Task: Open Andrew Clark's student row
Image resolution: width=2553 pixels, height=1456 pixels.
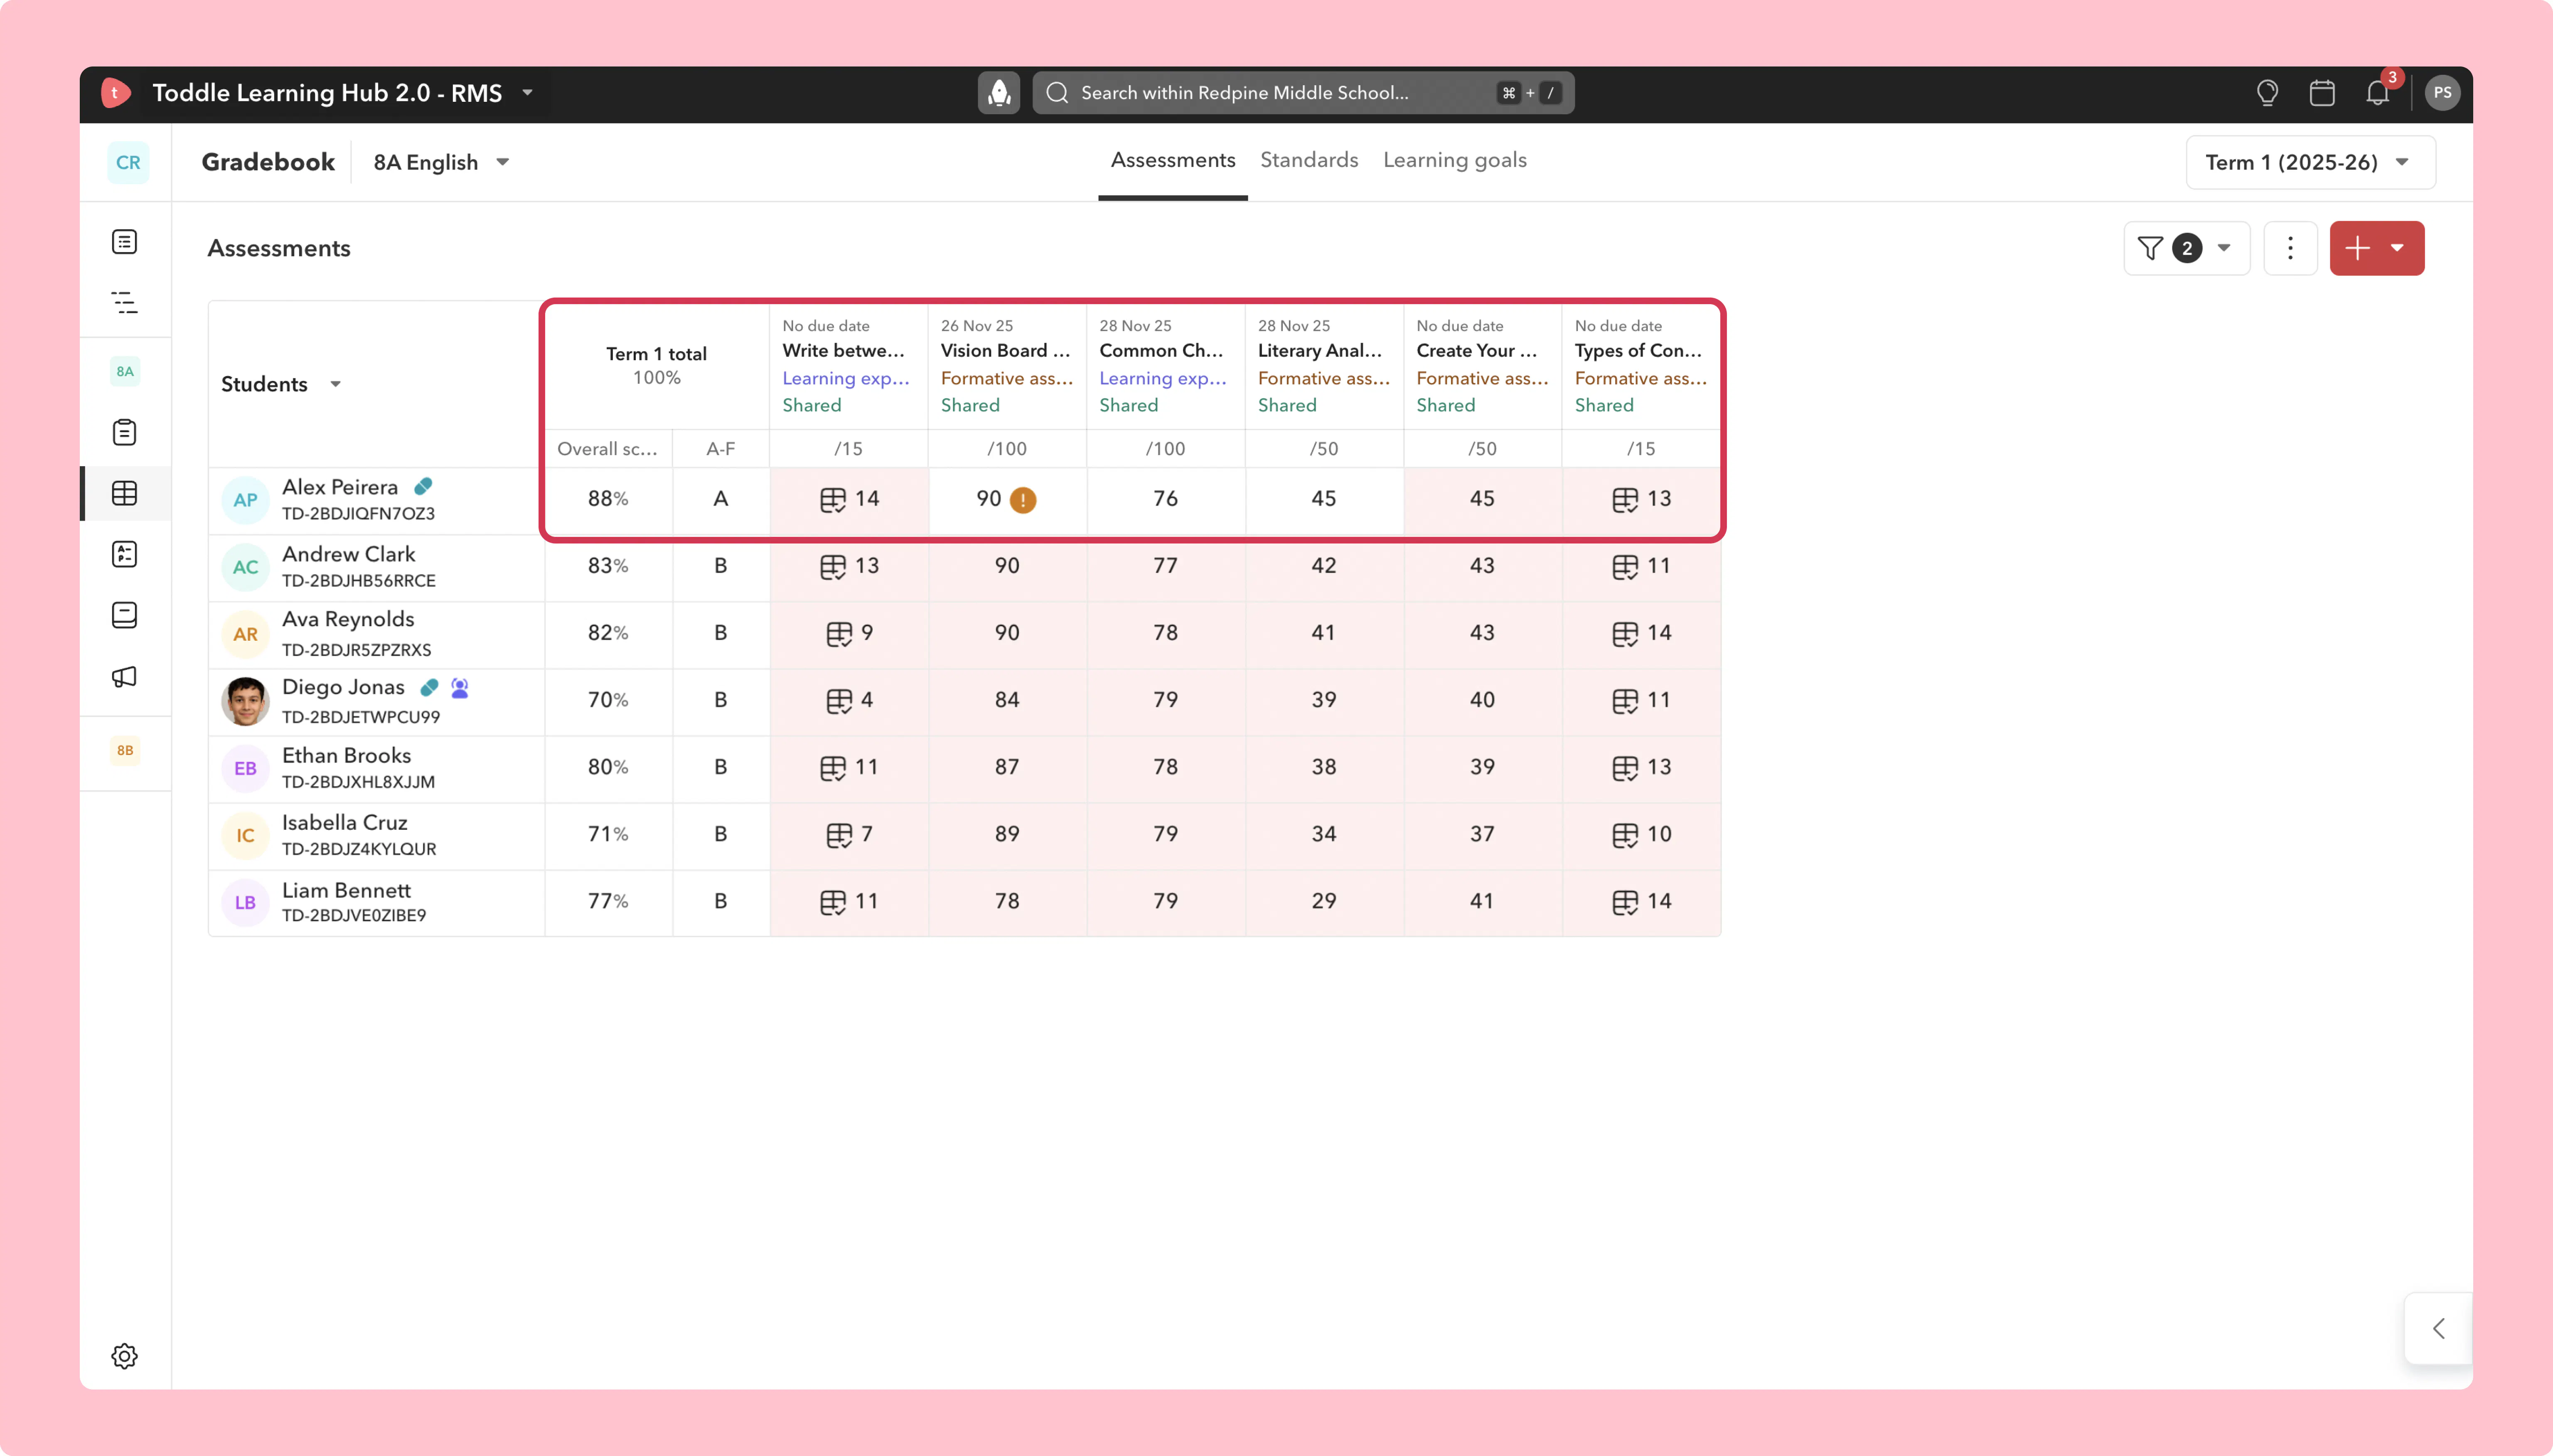Action: tap(376, 567)
